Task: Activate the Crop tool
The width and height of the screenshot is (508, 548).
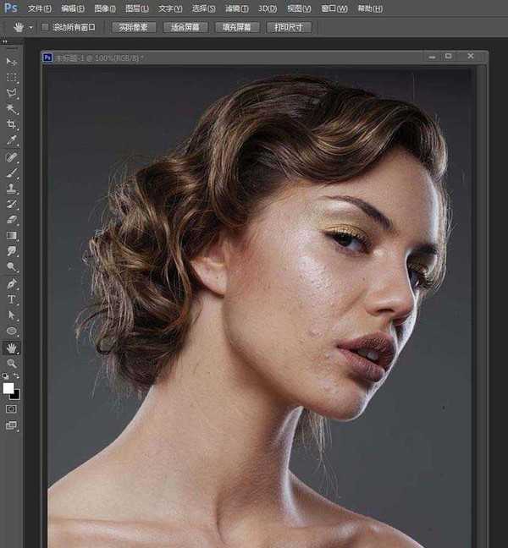Action: tap(12, 125)
